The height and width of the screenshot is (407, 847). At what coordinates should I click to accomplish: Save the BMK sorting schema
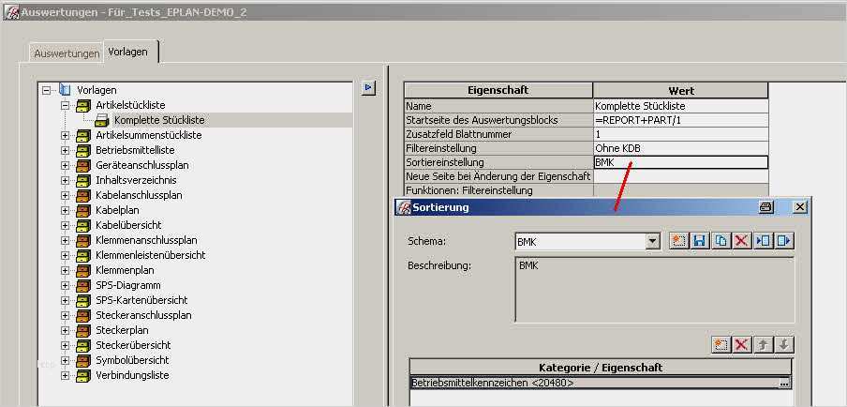[700, 241]
